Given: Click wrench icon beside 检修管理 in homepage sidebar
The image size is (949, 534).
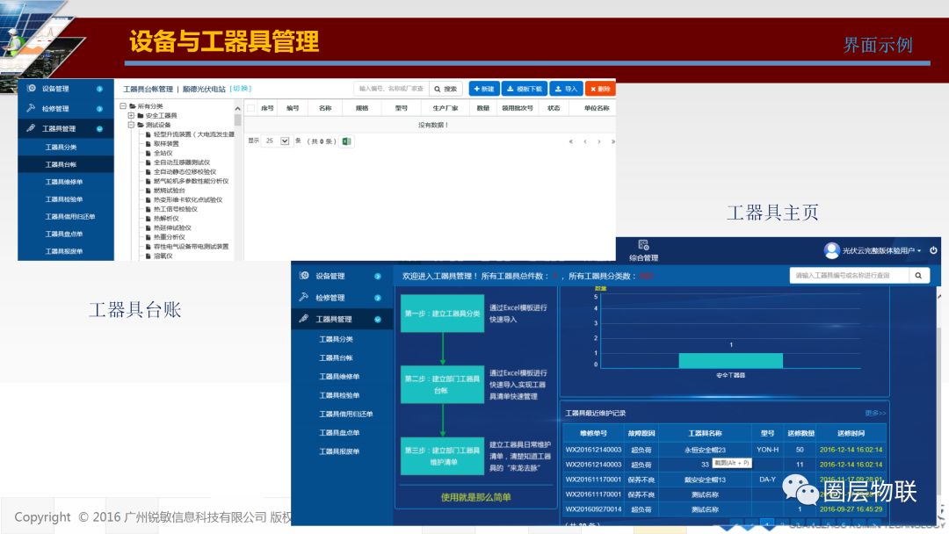Looking at the screenshot, I should (304, 297).
